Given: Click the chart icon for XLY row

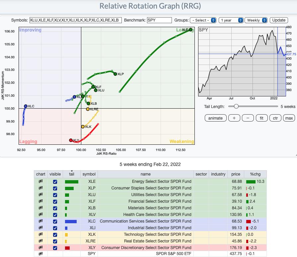Looking at the screenshot, I should click(x=40, y=248).
